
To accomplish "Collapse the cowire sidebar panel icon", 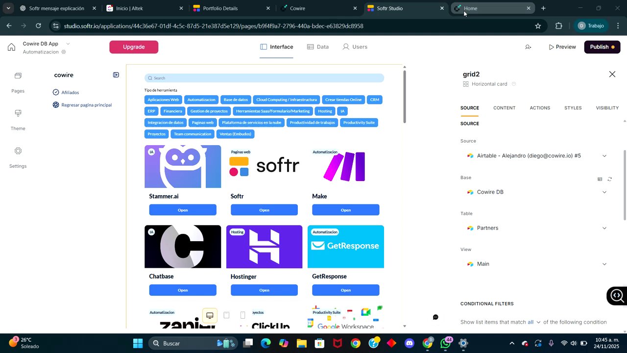I will pos(116,75).
